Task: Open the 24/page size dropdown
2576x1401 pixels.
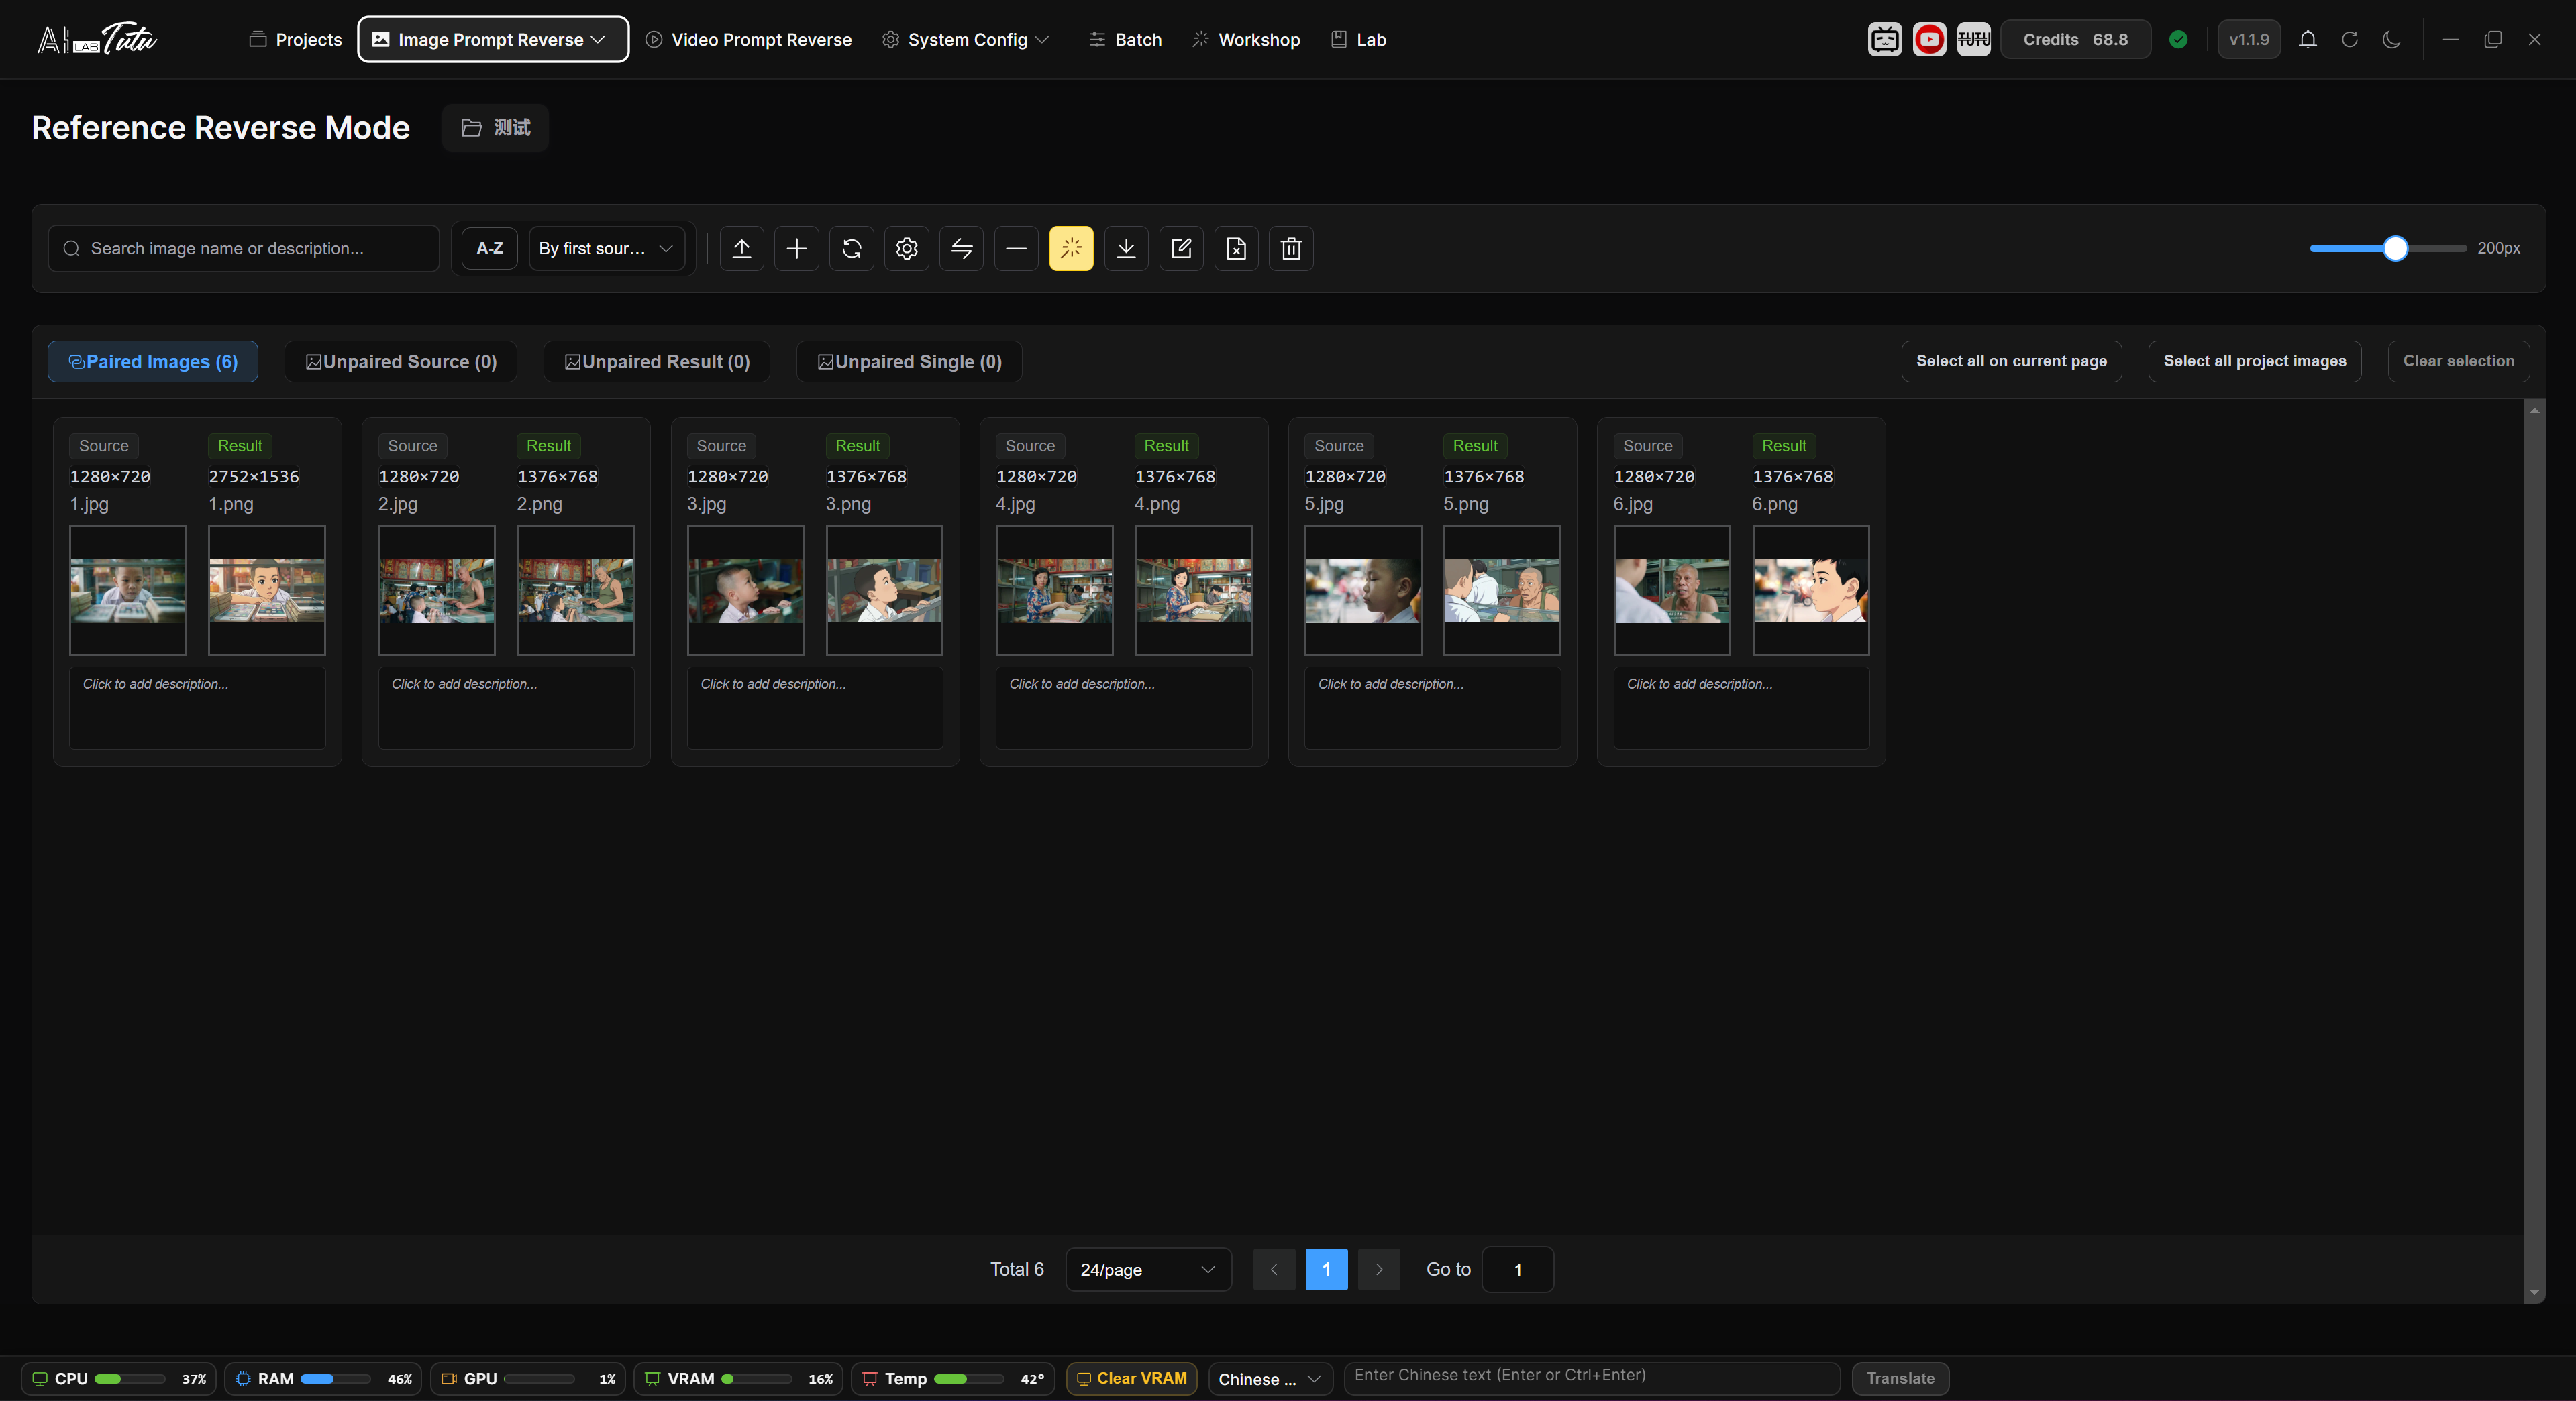Action: (1148, 1269)
